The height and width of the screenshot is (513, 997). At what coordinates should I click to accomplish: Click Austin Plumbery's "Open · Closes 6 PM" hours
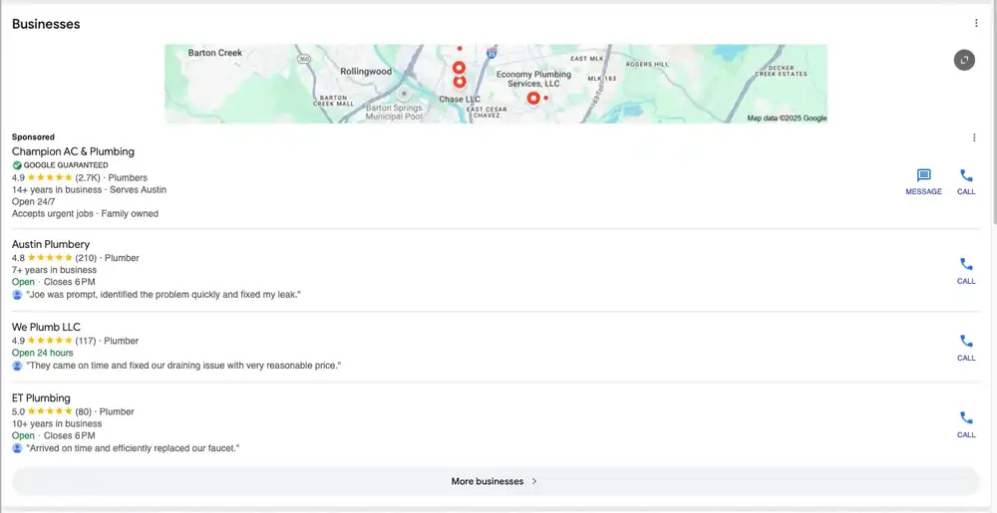[54, 281]
